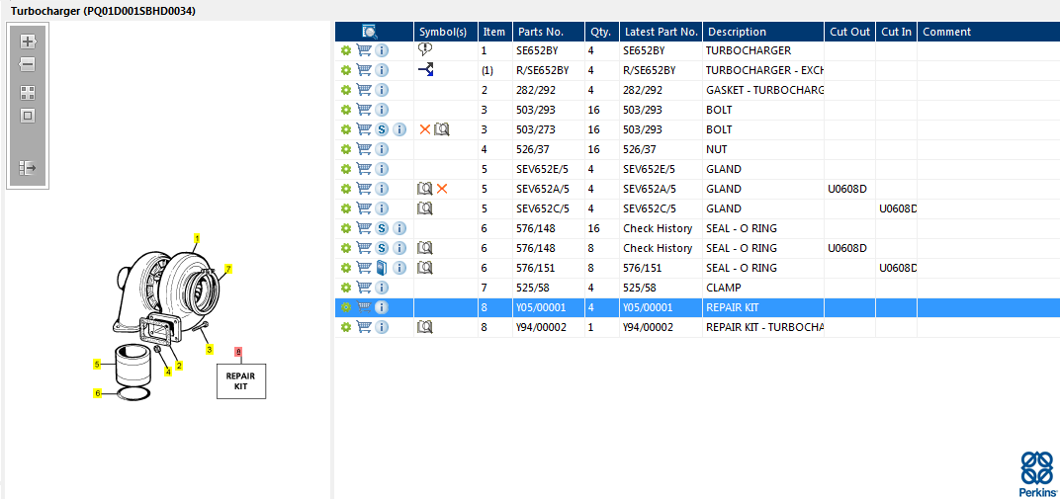Click the exchange arrow symbol on R/SE652BY row
1060x499 pixels.
point(425,69)
